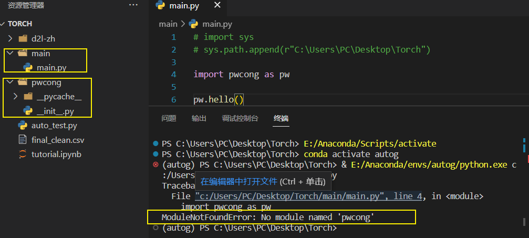Image resolution: width=529 pixels, height=238 pixels.
Task: Click the main breadcrumb folder in editor path
Action: tap(168, 24)
